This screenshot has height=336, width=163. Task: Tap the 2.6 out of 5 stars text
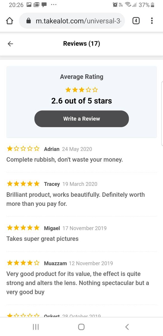[x=82, y=101]
